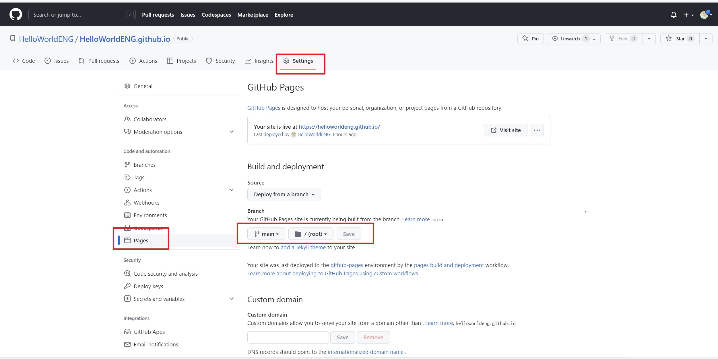Image resolution: width=718 pixels, height=359 pixels.
Task: Click the Save button beside the branch selector
Action: (349, 234)
